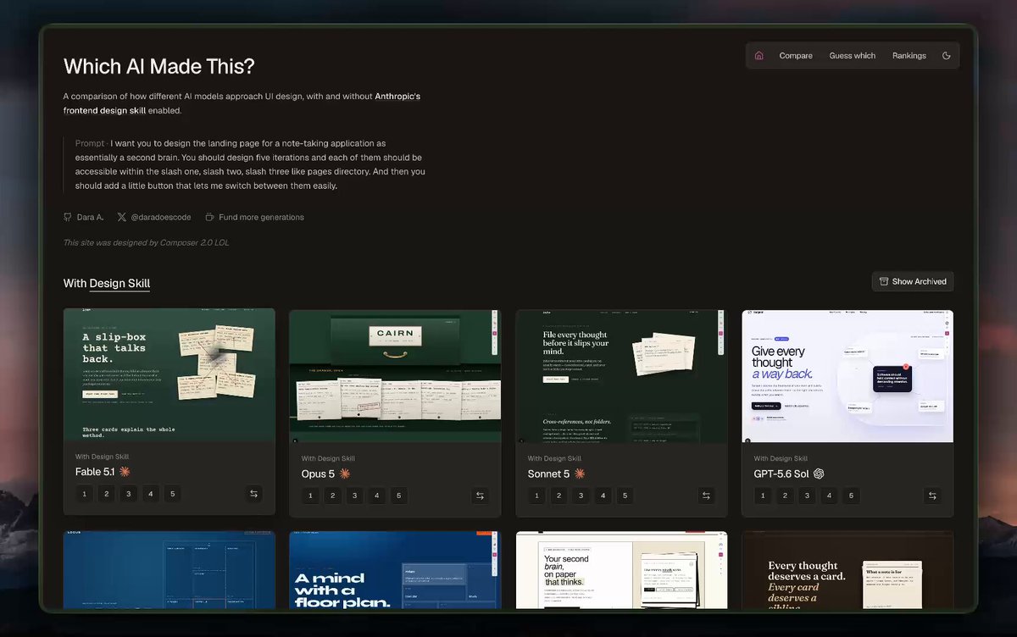Viewport: 1017px width, 637px height.
Task: Select iteration 4 on the GPT-5.6 Sol card
Action: [830, 496]
